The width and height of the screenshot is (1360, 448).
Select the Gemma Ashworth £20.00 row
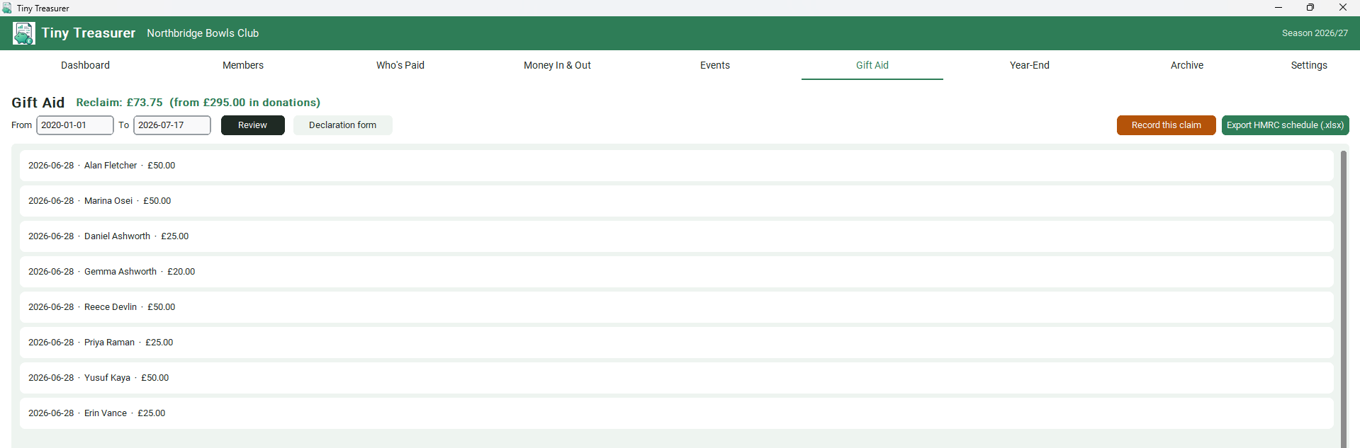coord(677,272)
